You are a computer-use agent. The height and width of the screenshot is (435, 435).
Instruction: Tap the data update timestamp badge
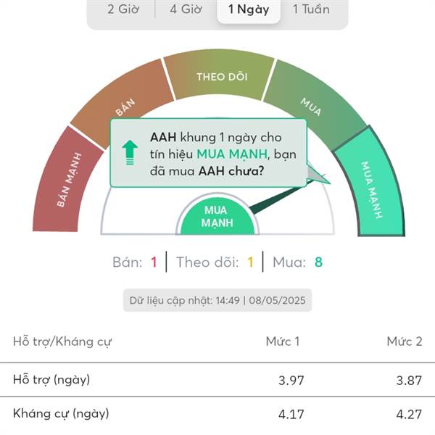point(217,300)
